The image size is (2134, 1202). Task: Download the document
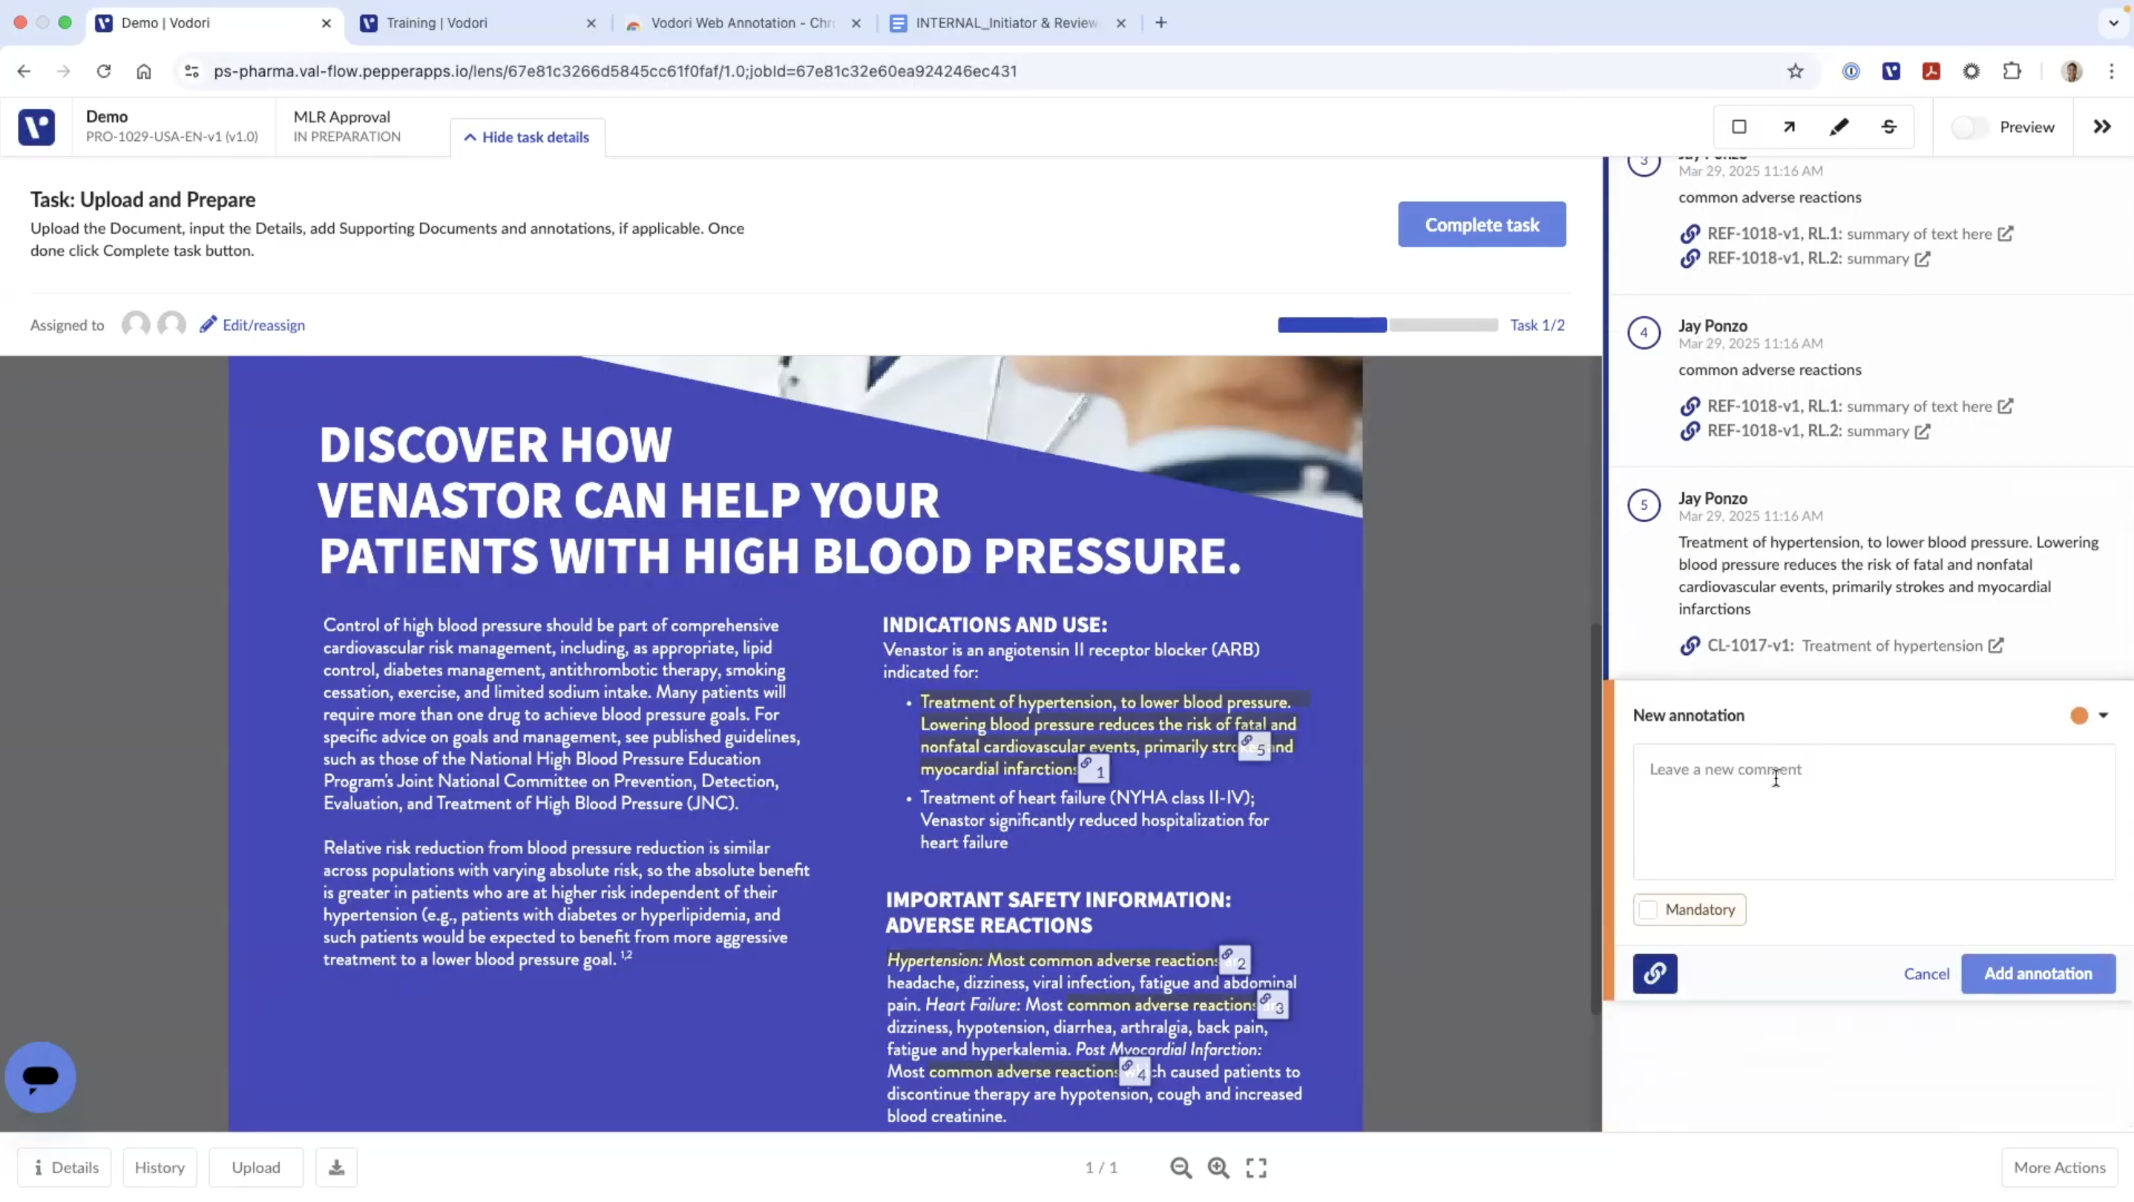click(336, 1167)
